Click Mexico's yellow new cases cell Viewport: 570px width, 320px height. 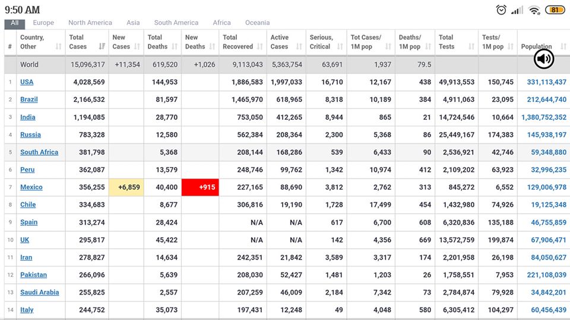(x=126, y=187)
